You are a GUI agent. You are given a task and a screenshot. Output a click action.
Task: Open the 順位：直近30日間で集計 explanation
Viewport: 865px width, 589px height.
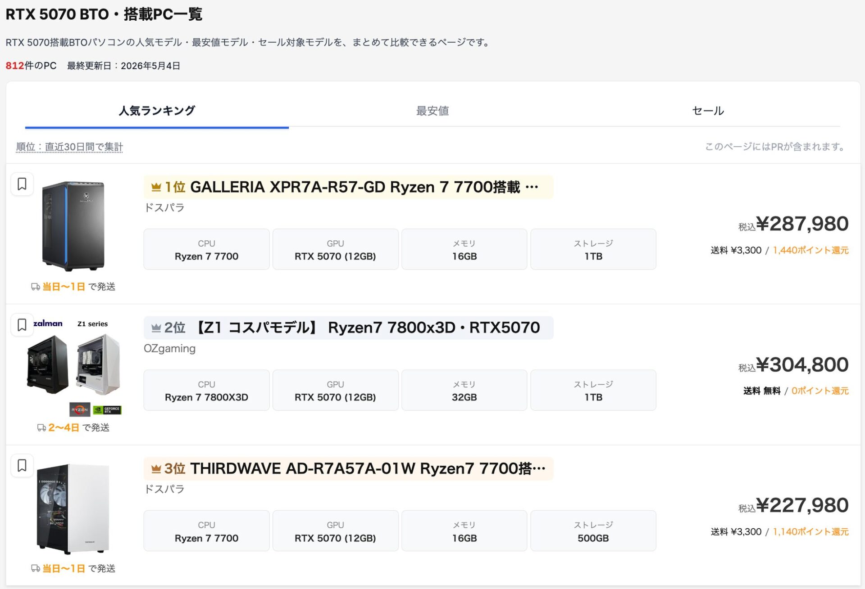(69, 147)
